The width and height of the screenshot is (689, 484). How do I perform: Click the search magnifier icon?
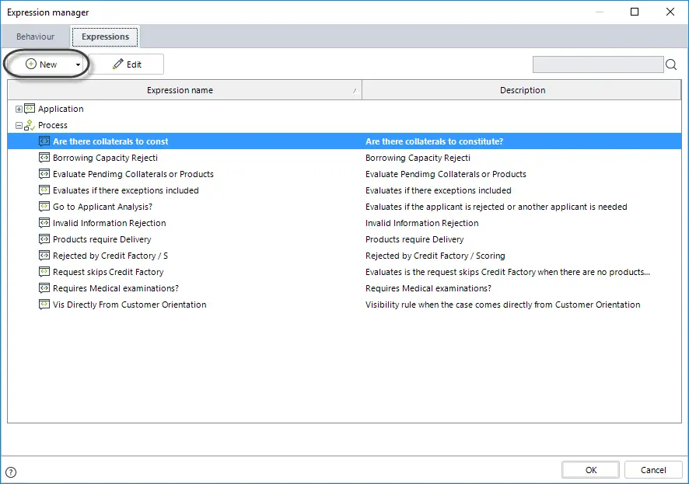(671, 64)
